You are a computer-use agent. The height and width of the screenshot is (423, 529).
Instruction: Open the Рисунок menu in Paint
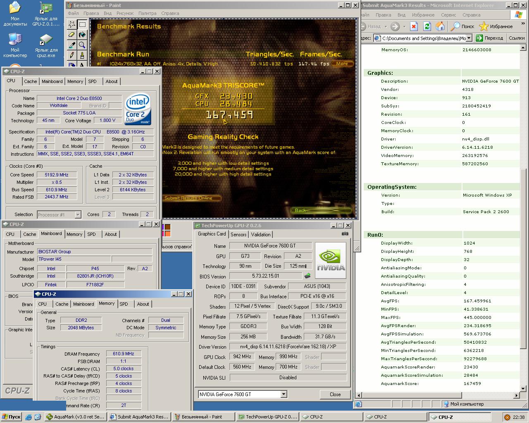(125, 13)
